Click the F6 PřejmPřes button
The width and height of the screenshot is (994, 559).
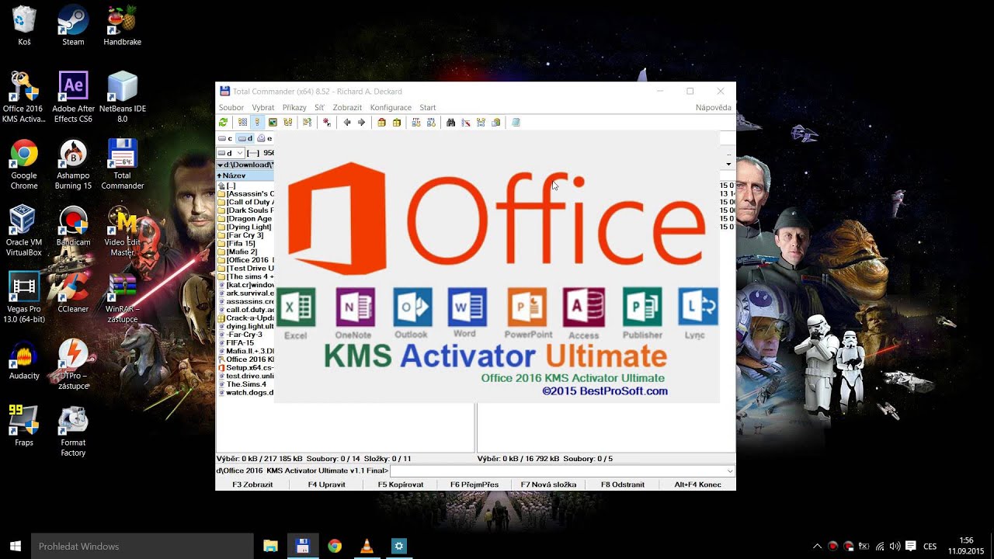point(474,484)
